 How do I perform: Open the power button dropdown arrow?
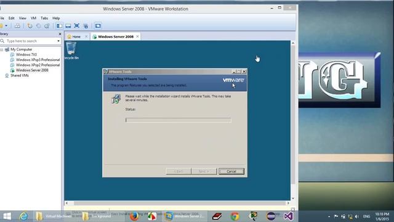click(x=6, y=26)
